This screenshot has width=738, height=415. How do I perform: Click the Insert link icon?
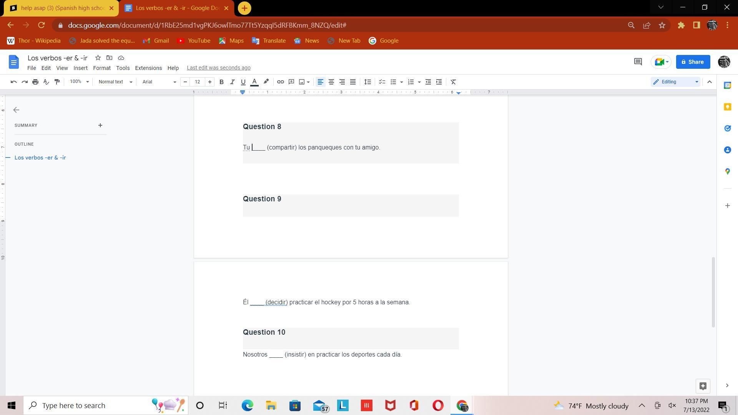[281, 82]
